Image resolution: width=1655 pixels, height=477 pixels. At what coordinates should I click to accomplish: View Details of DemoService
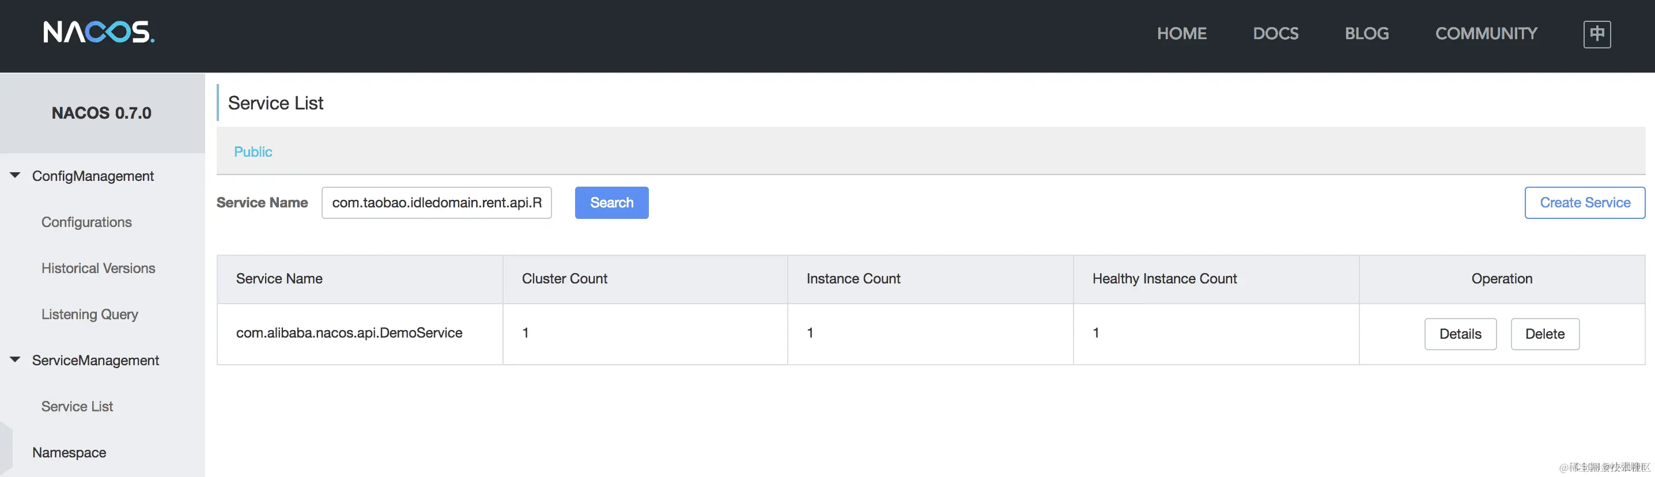pyautogui.click(x=1460, y=334)
